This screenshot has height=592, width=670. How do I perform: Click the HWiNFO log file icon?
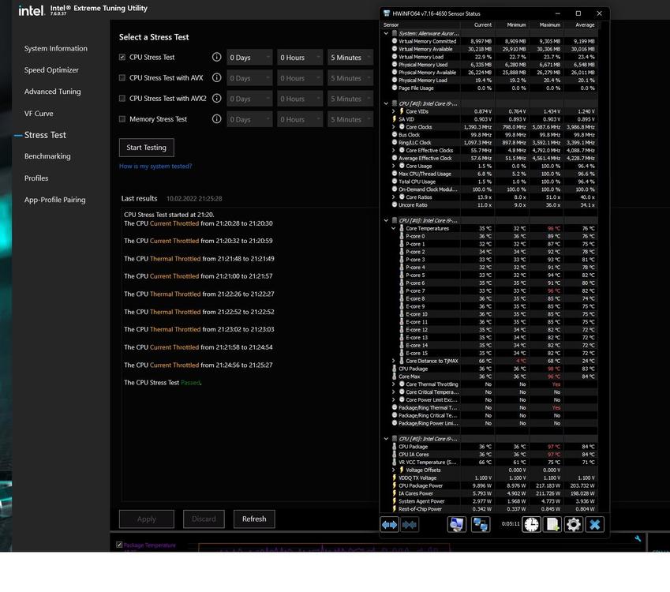click(x=552, y=524)
